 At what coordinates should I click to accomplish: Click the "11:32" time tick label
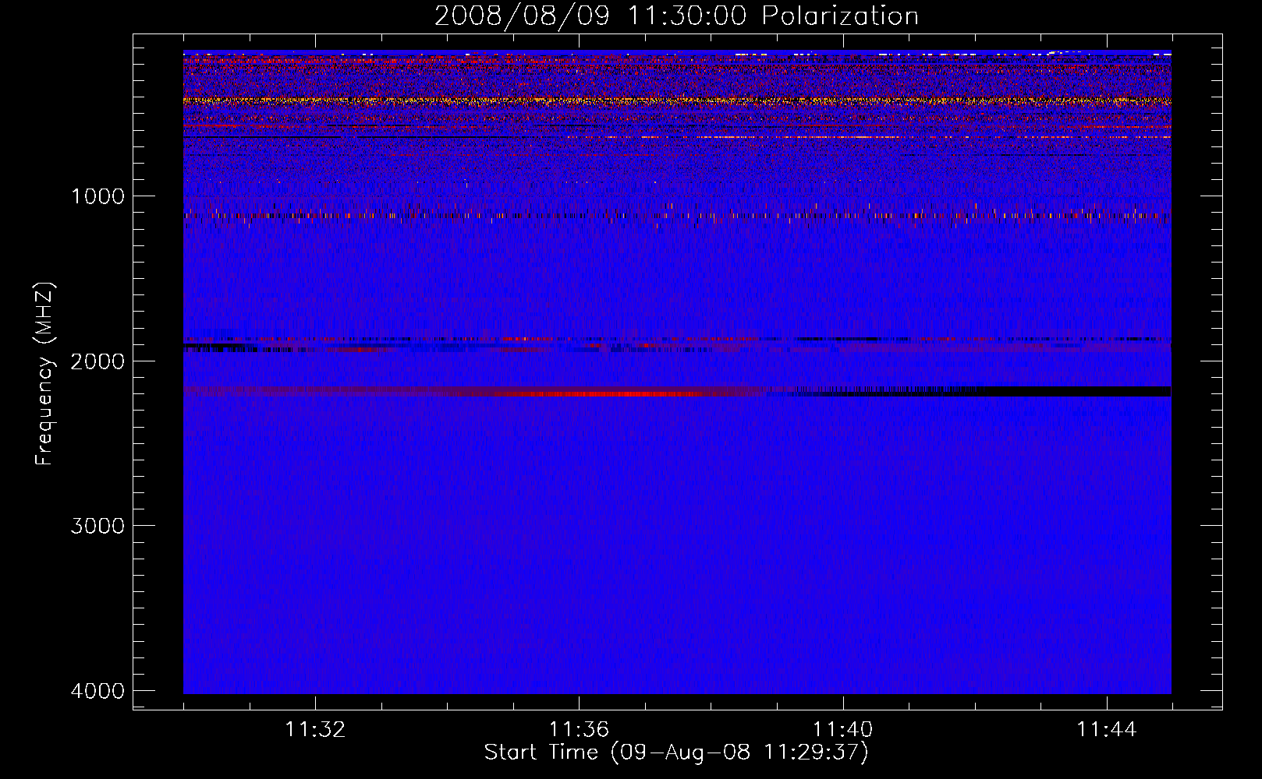coord(315,730)
